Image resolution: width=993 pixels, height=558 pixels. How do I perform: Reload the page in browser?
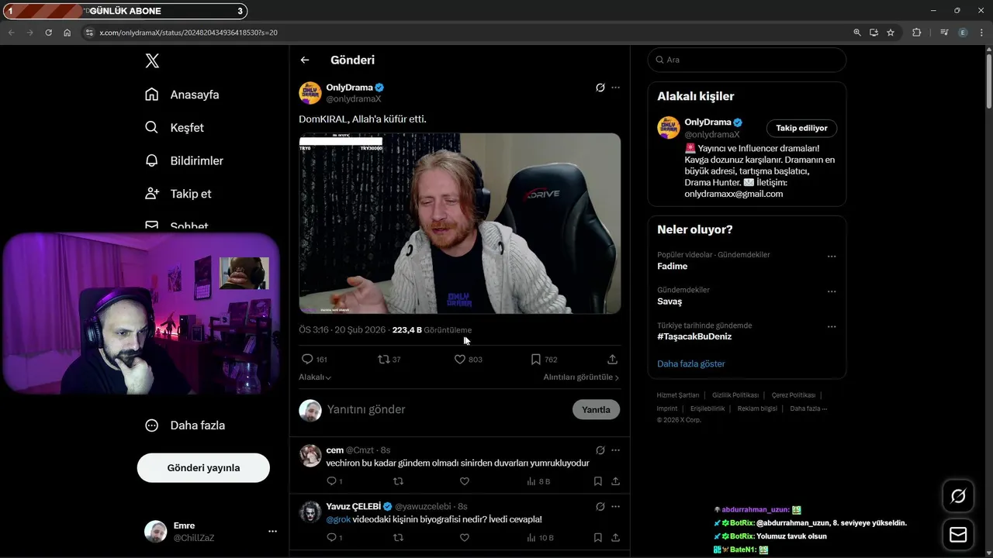tap(48, 33)
